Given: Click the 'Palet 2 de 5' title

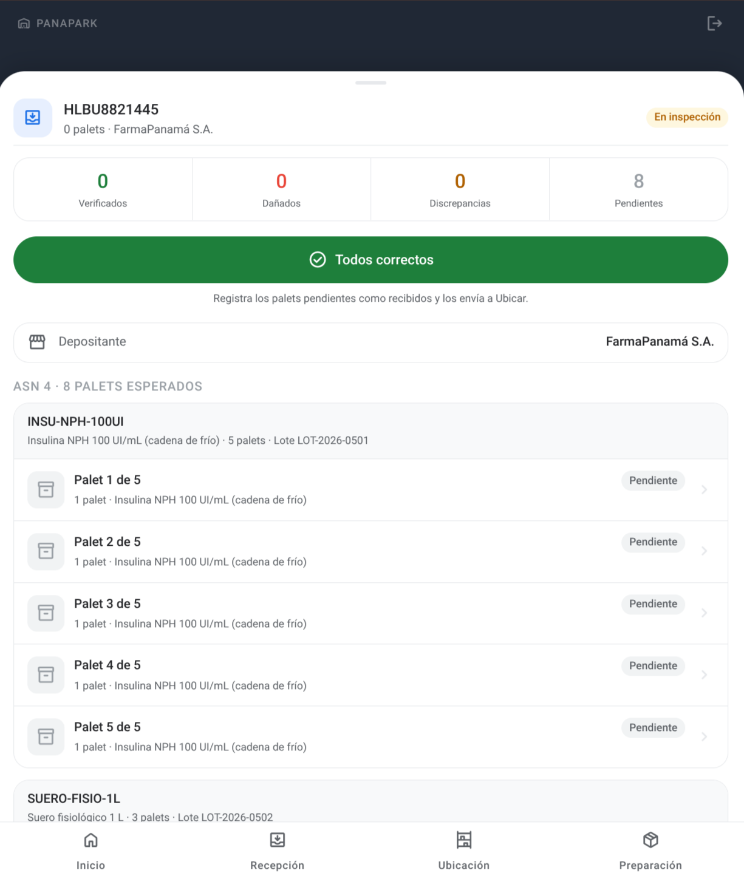Looking at the screenshot, I should coord(108,542).
